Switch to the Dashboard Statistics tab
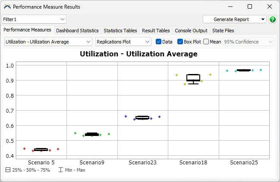The width and height of the screenshot is (280, 182). coord(77,31)
